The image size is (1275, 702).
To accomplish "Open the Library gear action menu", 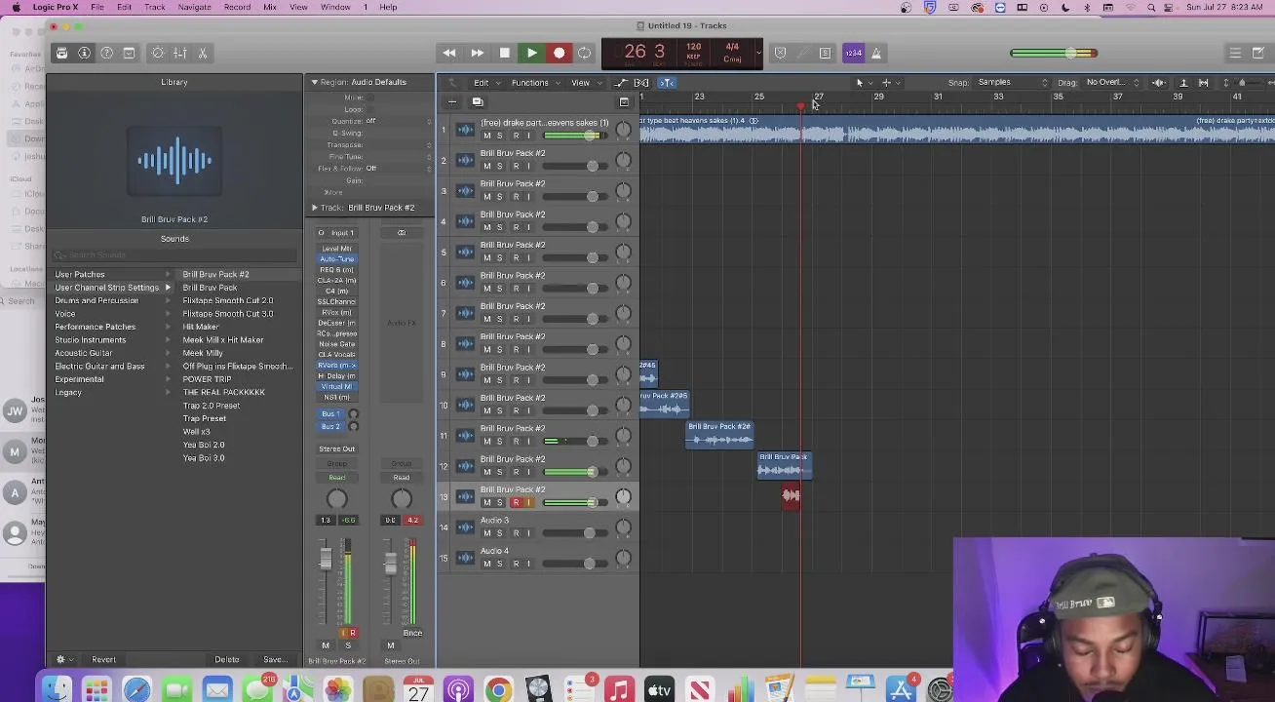I will pyautogui.click(x=63, y=659).
